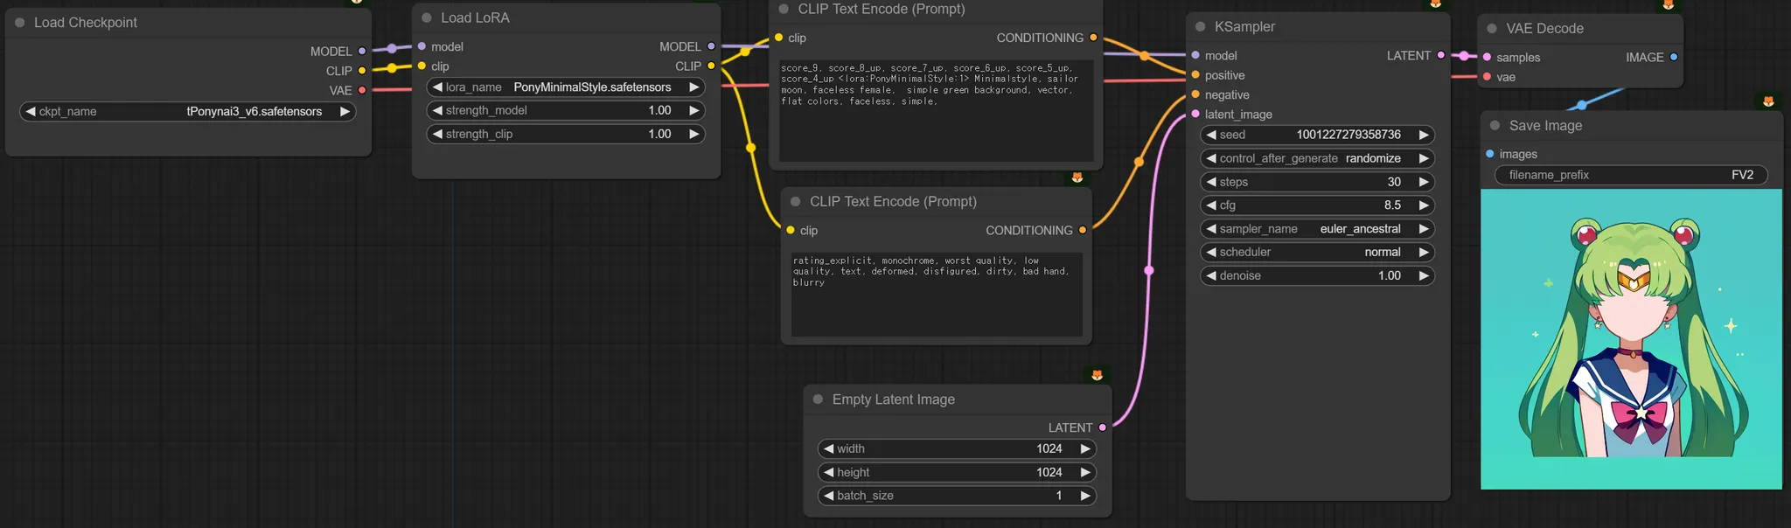Click the images input port on Save Image
The image size is (1791, 528).
pos(1490,154)
